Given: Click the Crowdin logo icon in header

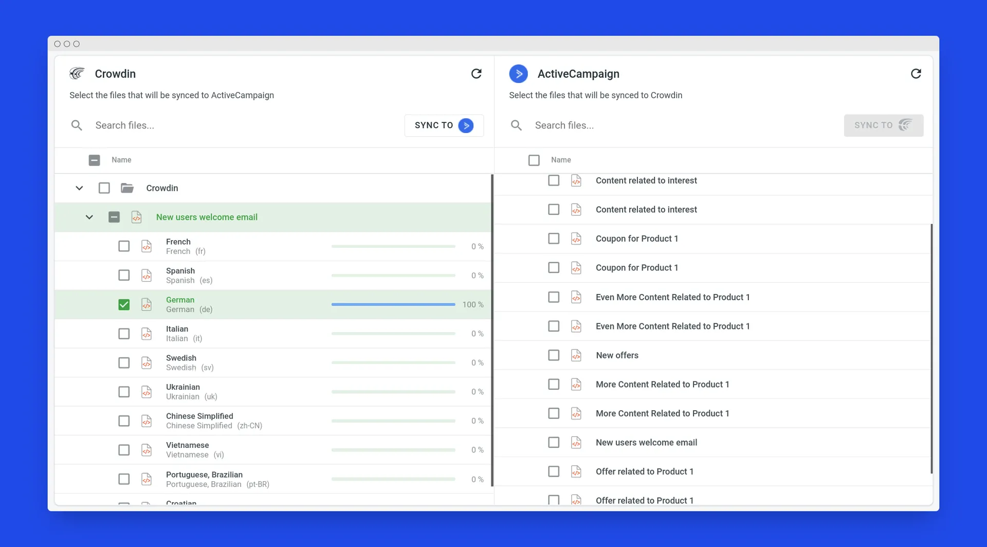Looking at the screenshot, I should [x=77, y=74].
